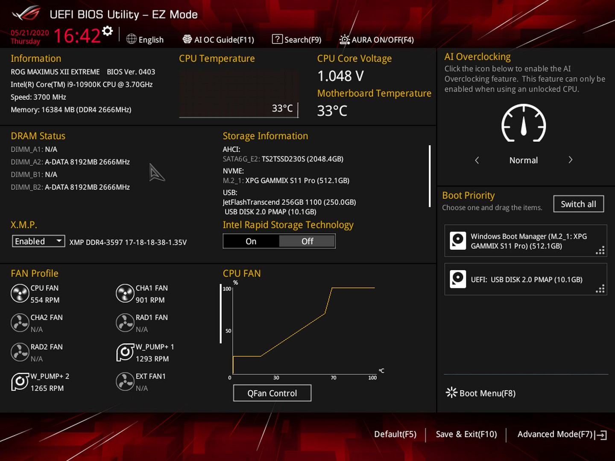Click the Boot Menu asterisk icon

pos(451,392)
